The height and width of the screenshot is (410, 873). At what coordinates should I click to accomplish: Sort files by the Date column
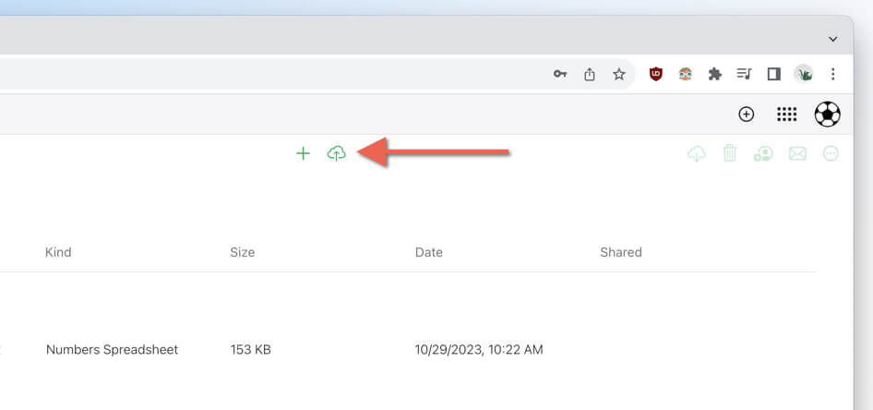pos(429,252)
